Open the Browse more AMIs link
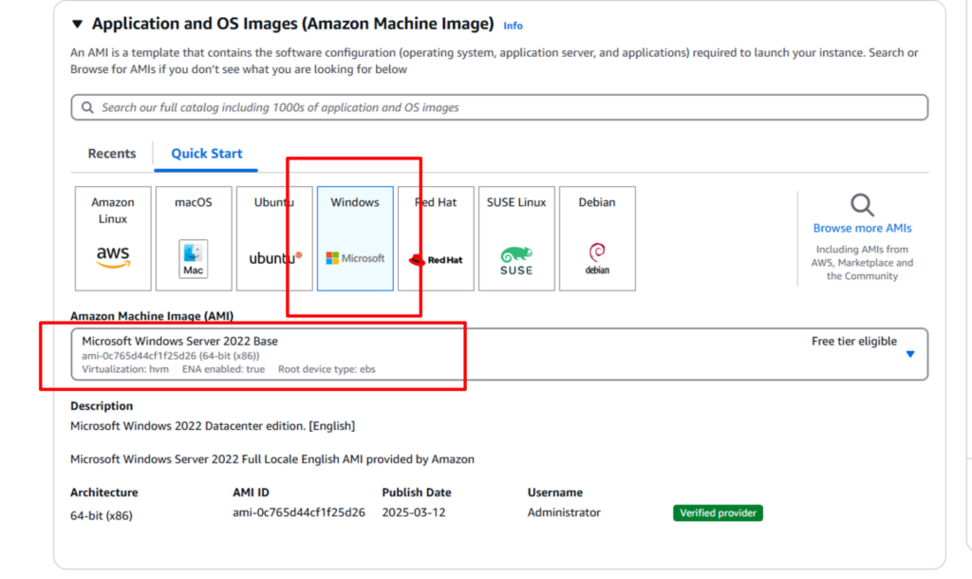This screenshot has height=579, width=972. (862, 228)
